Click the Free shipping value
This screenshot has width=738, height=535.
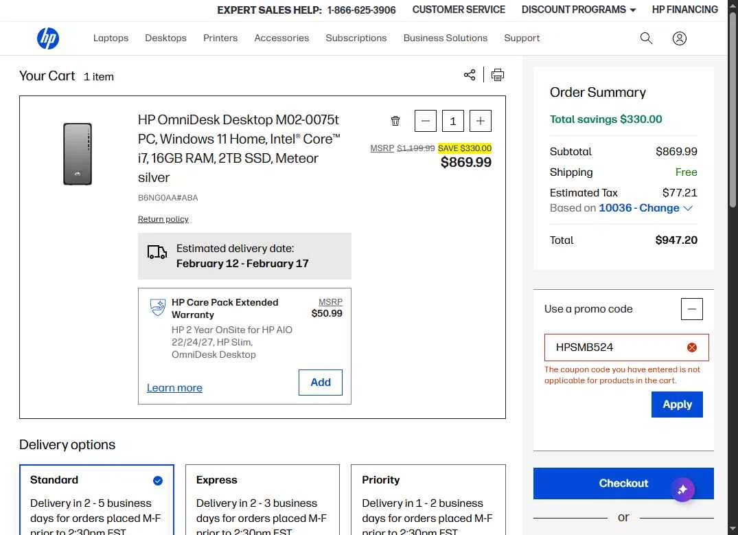pos(687,172)
